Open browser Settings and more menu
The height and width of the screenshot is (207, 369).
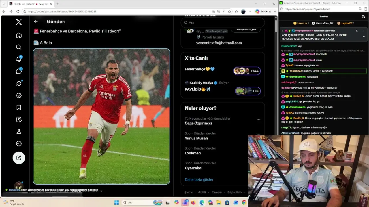(x=250, y=11)
